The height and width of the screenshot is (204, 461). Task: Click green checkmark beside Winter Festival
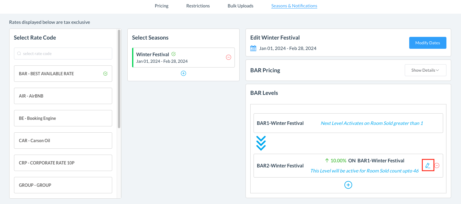click(x=174, y=54)
